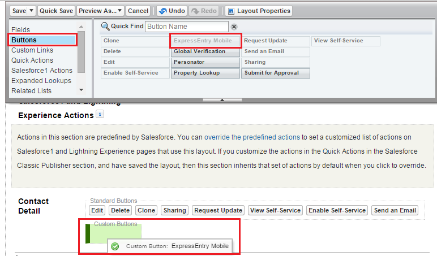Screen dimensions: 437x256
Task: Click Quick Save
Action: click(x=56, y=11)
